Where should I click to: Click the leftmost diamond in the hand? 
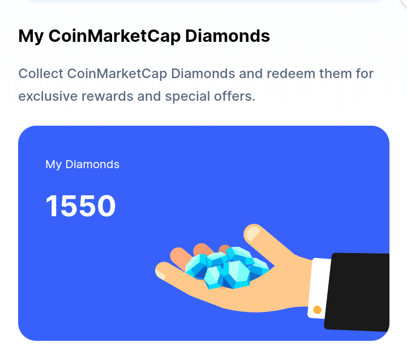coord(196,266)
